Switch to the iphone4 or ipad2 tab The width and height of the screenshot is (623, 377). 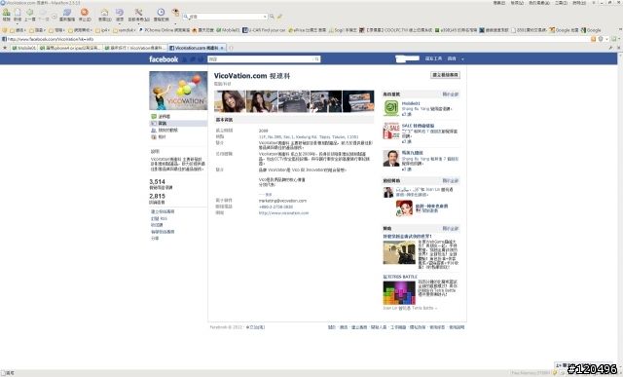coord(70,48)
